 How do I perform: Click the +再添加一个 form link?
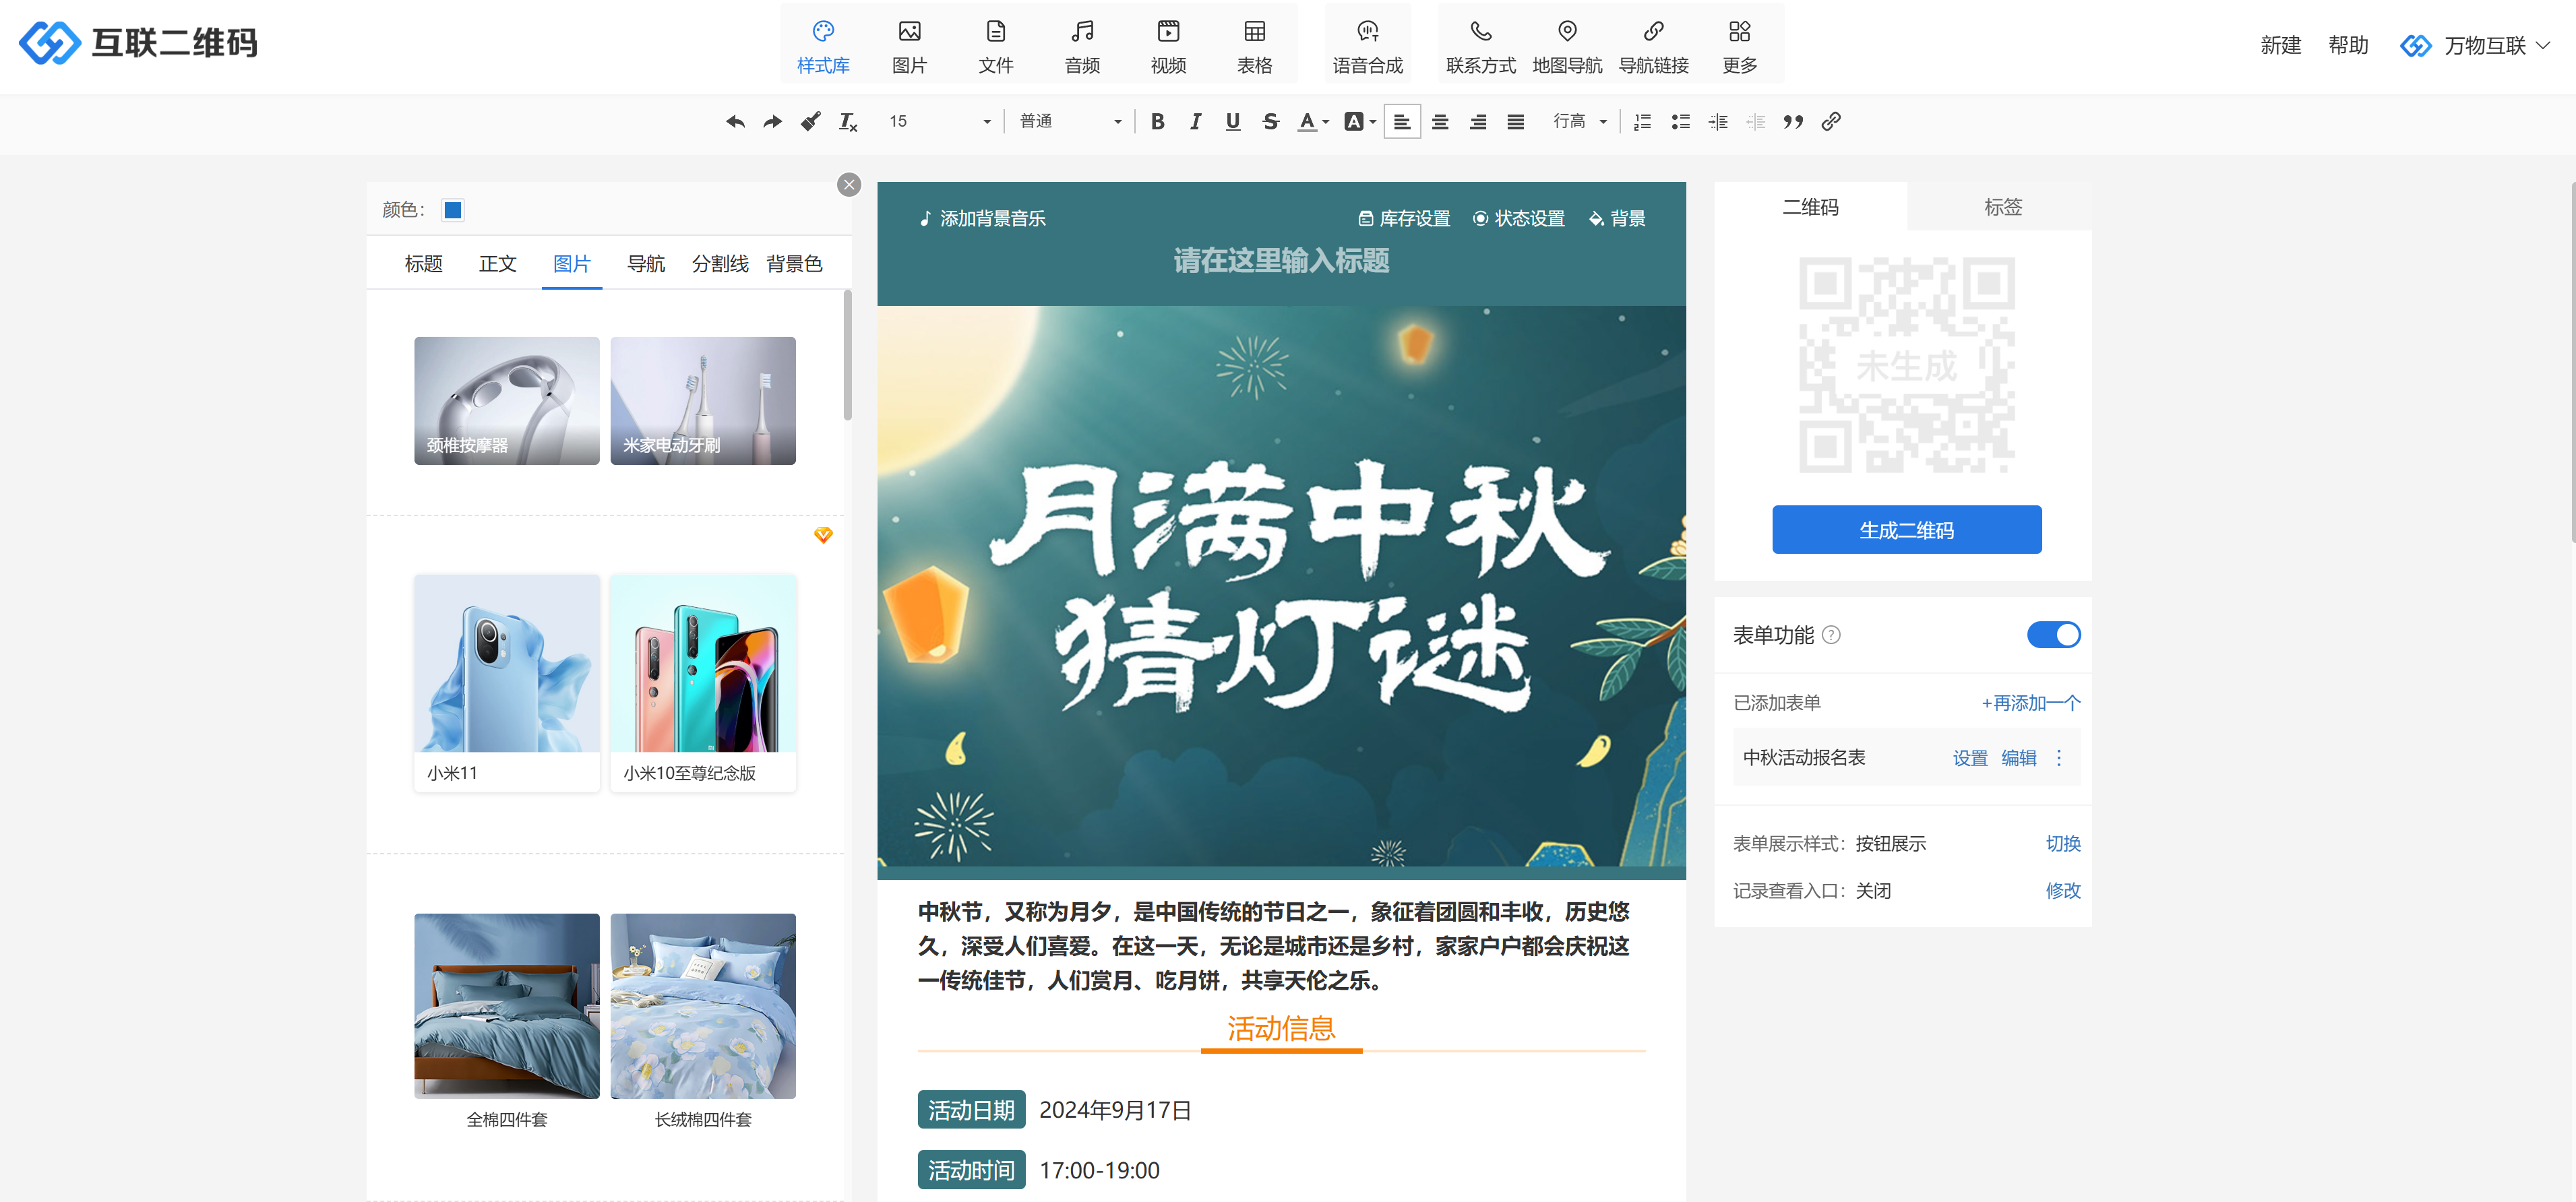[2030, 703]
